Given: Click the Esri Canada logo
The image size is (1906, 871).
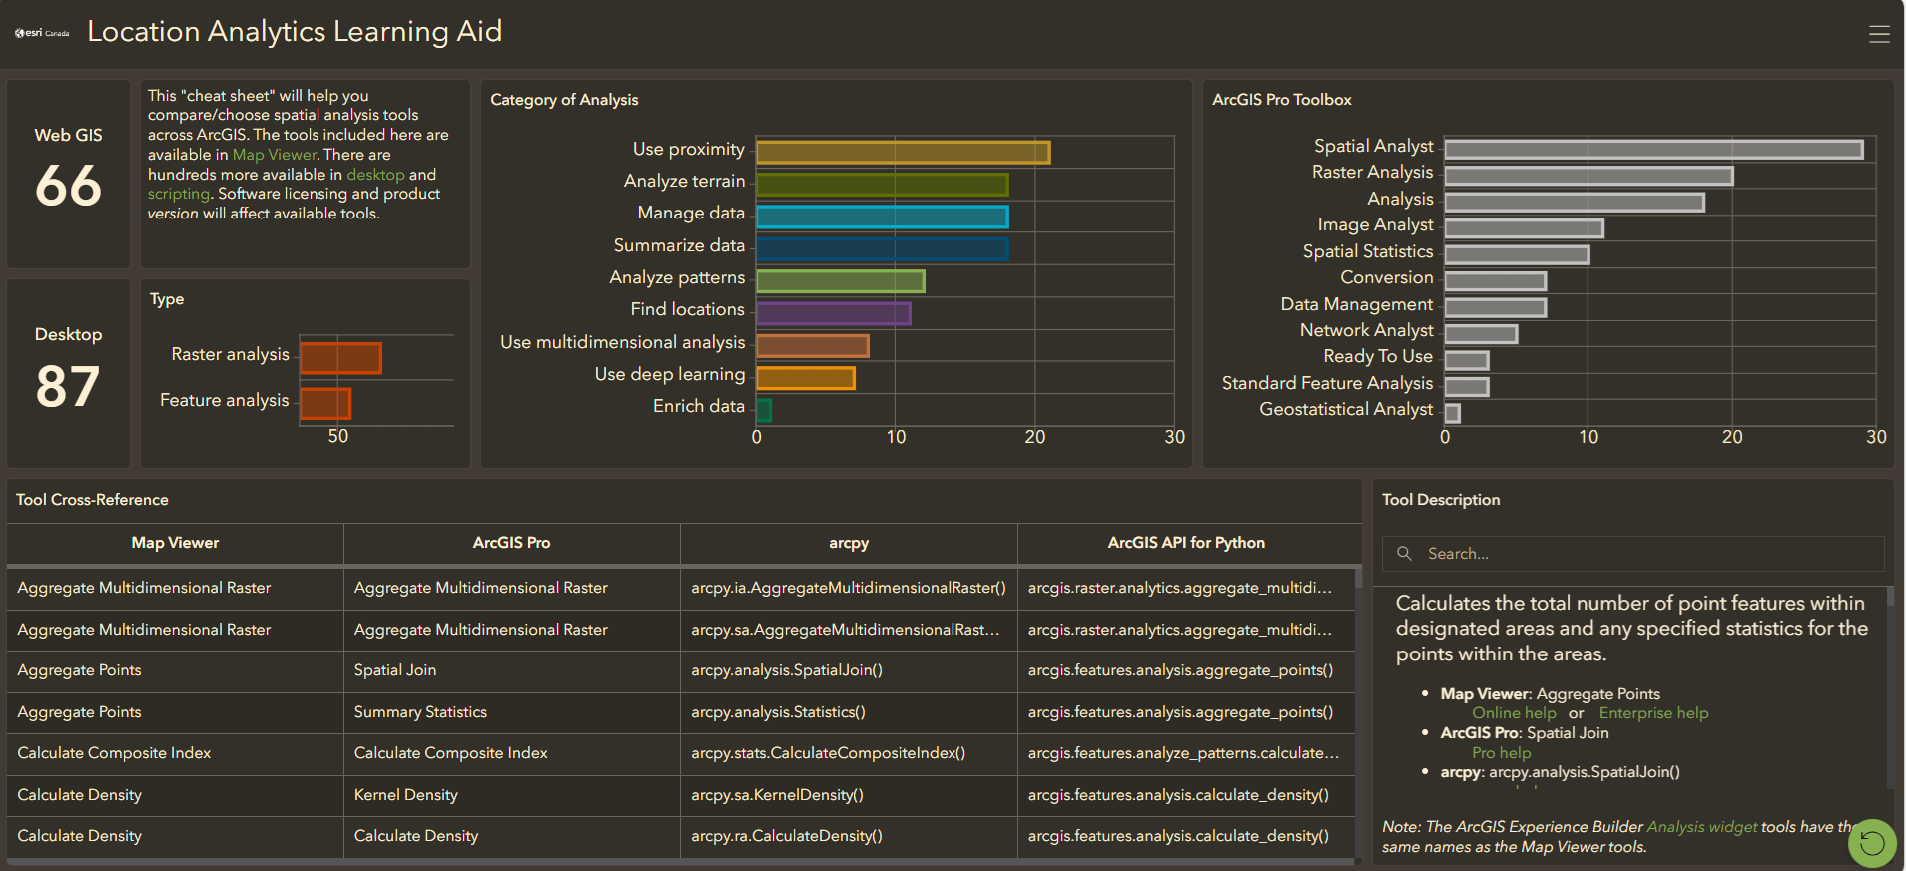Looking at the screenshot, I should [x=42, y=33].
